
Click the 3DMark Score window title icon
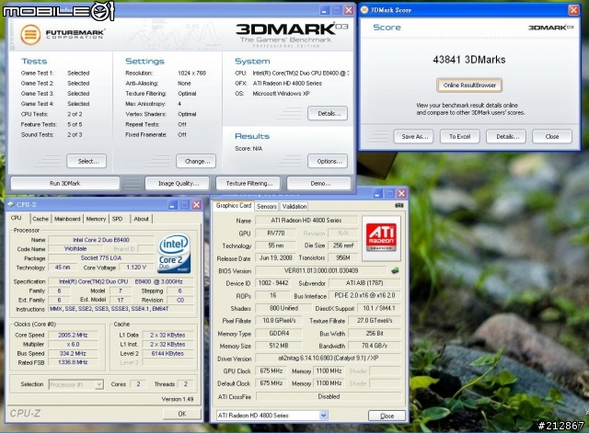(x=364, y=10)
